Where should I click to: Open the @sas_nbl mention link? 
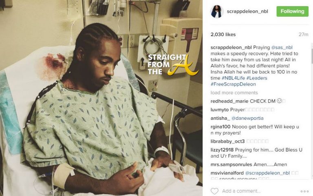tap(282, 48)
